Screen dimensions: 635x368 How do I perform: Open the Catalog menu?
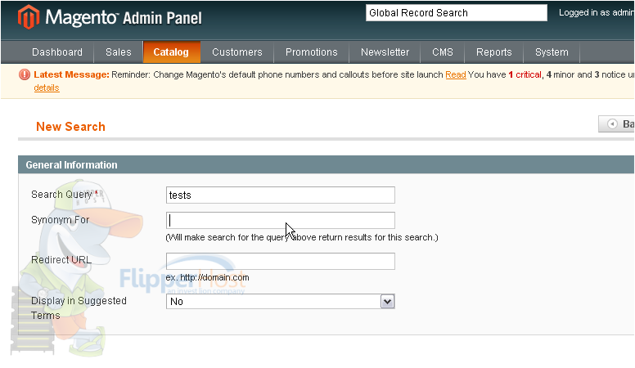tap(171, 52)
